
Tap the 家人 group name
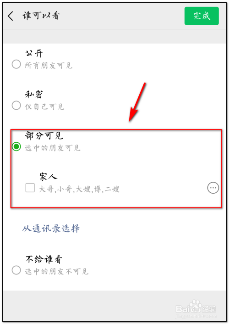pos(48,177)
